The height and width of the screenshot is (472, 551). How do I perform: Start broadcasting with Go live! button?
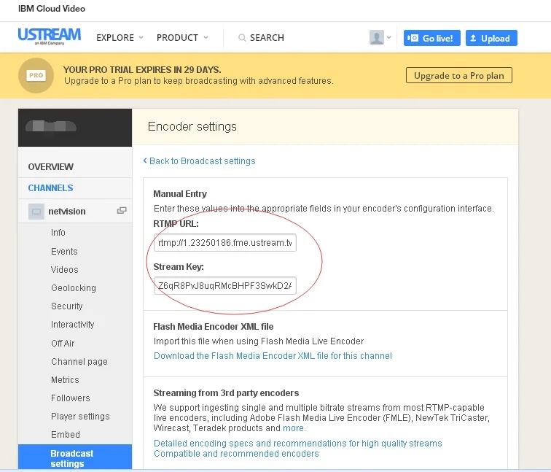click(432, 38)
